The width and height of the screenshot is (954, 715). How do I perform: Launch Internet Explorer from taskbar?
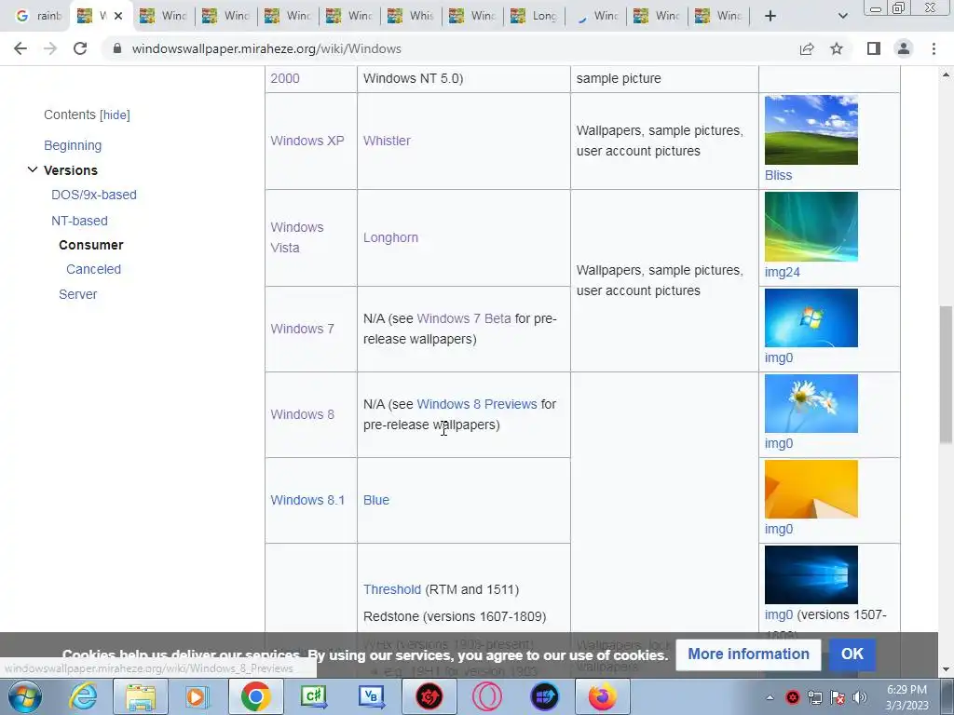(x=83, y=696)
